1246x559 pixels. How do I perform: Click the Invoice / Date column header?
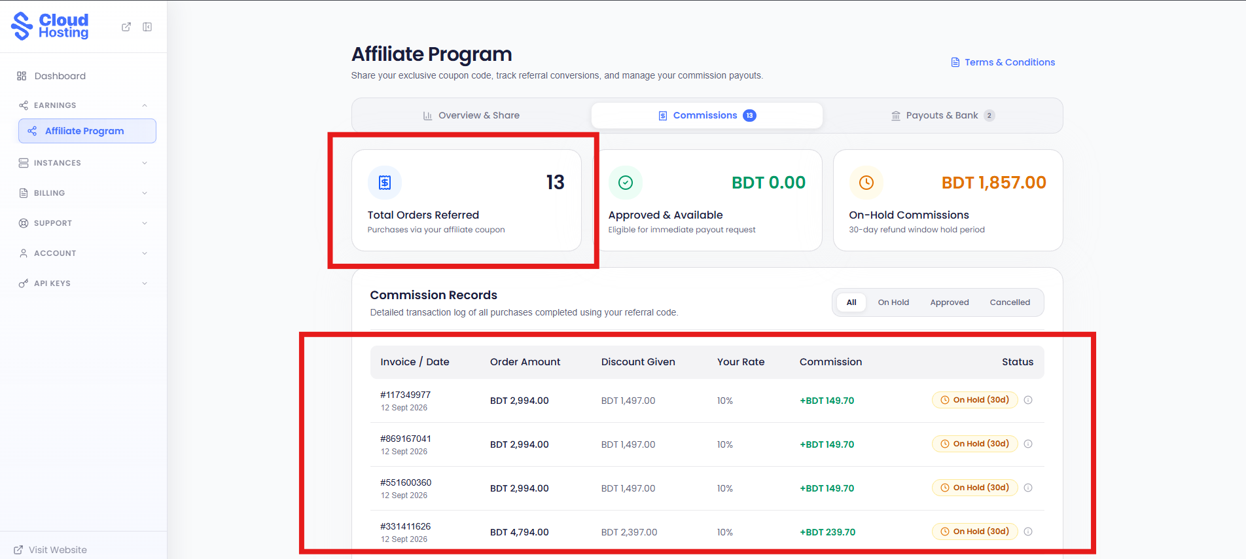point(415,362)
